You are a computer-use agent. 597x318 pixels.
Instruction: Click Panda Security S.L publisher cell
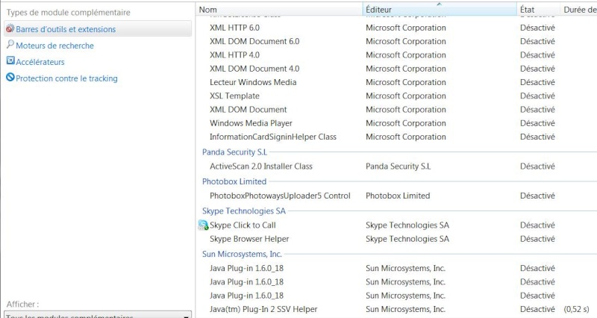tap(398, 166)
